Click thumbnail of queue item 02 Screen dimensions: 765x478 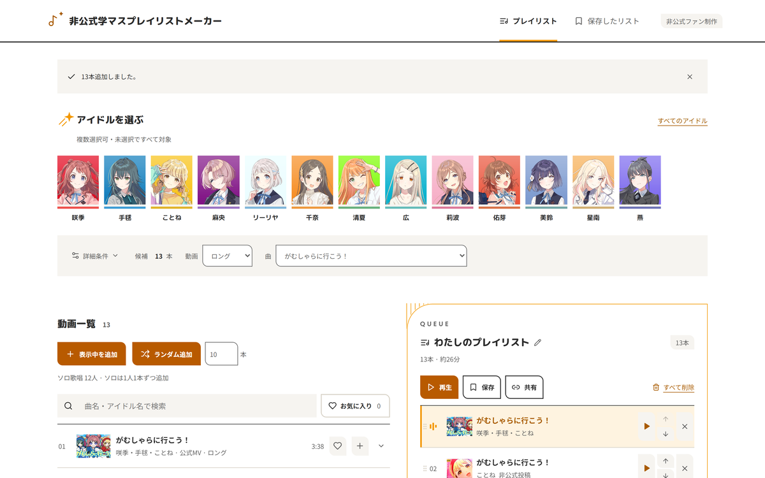[x=459, y=468]
